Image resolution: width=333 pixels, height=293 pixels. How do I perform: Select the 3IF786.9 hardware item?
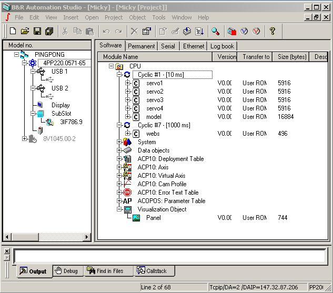click(71, 122)
